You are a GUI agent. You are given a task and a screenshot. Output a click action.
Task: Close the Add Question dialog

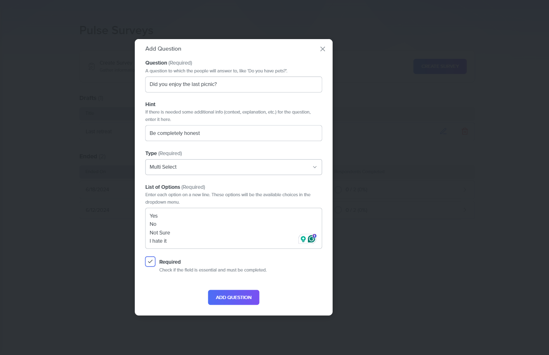(323, 49)
